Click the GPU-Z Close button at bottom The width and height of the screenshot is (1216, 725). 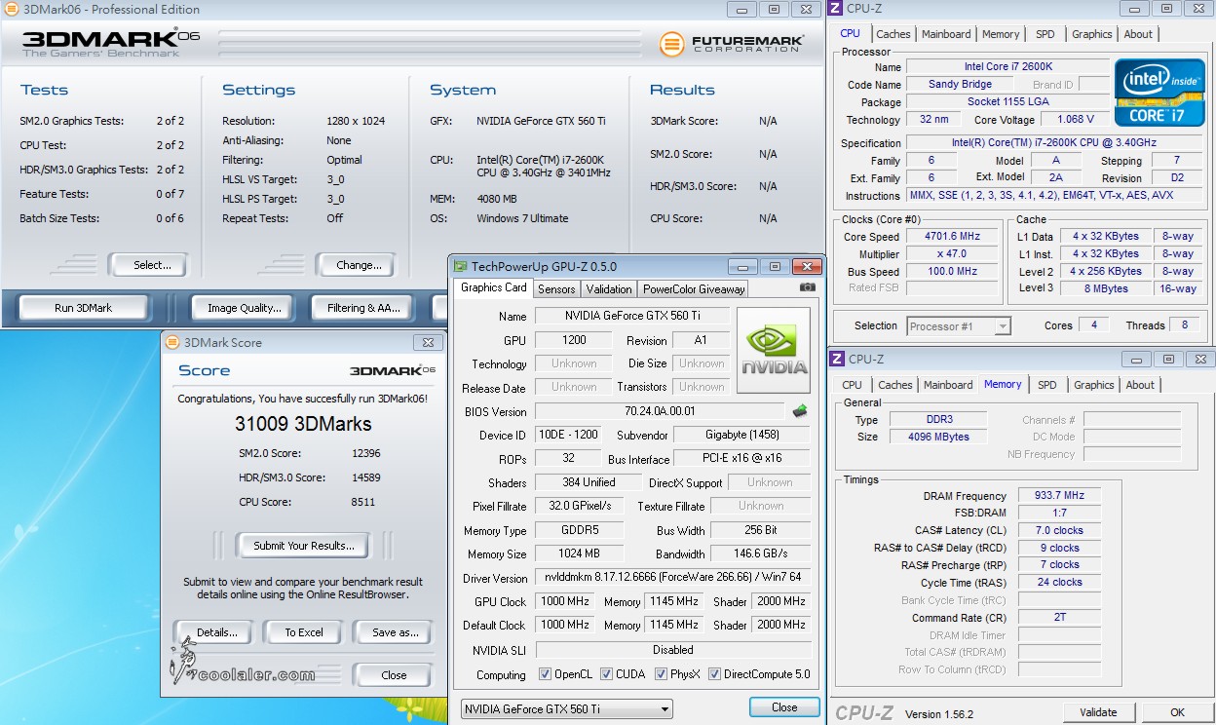(784, 707)
